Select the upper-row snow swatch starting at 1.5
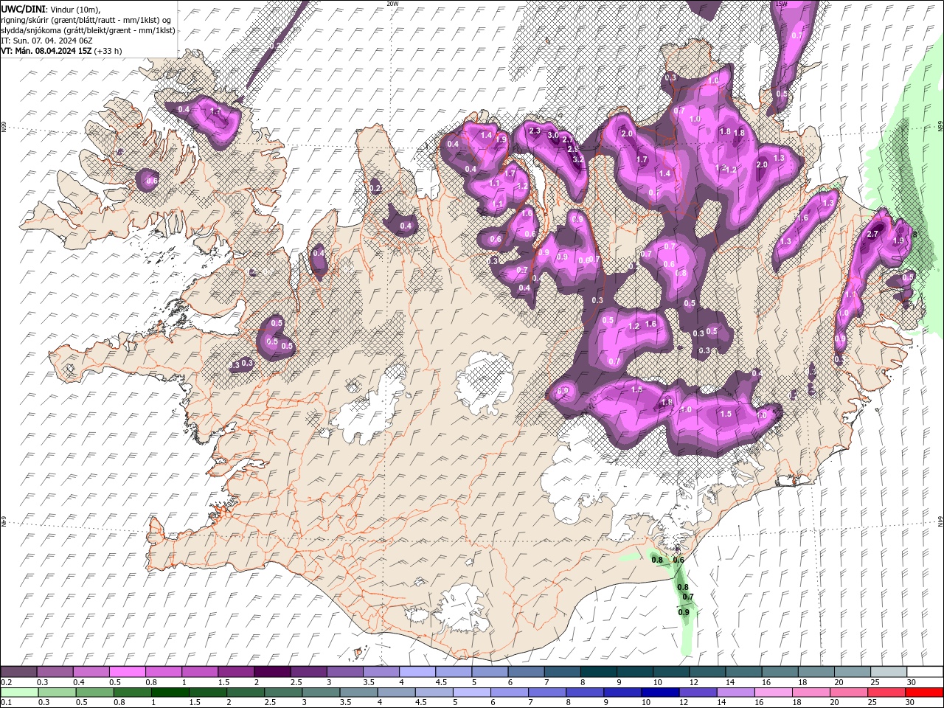The height and width of the screenshot is (708, 944). pyautogui.click(x=236, y=671)
